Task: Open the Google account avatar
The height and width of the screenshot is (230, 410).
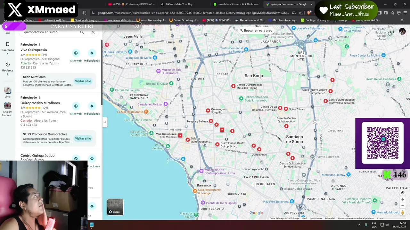Action: [x=402, y=31]
